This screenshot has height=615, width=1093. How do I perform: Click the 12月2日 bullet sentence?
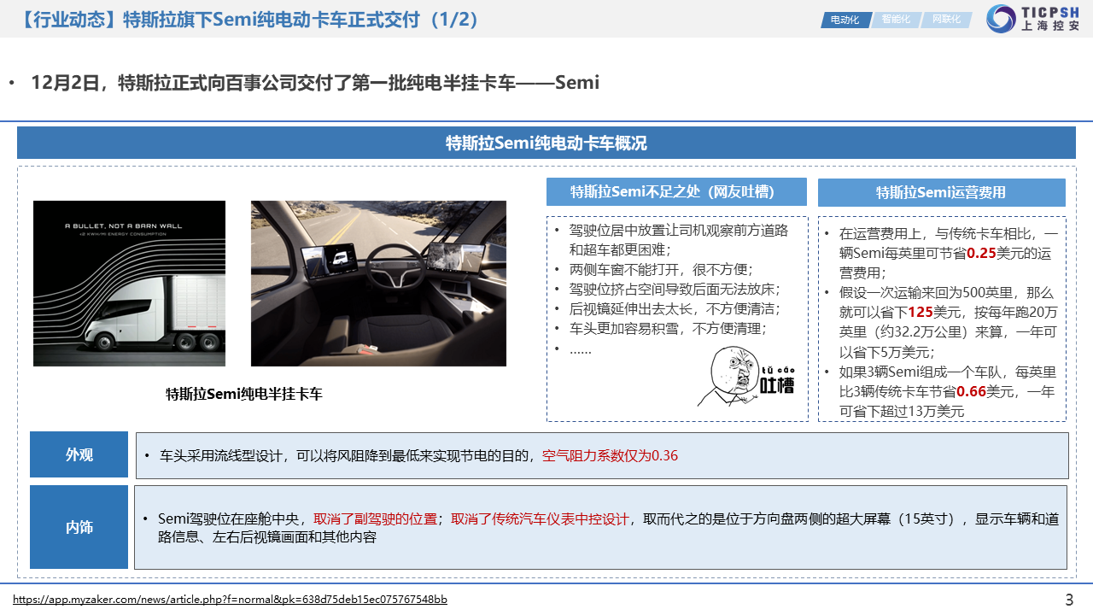(314, 83)
